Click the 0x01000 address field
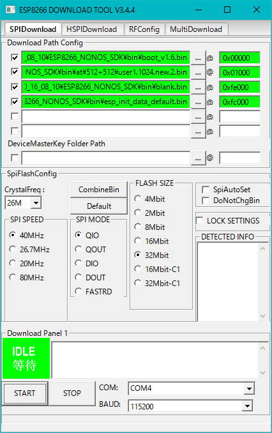This screenshot has width=272, height=433. [x=239, y=73]
